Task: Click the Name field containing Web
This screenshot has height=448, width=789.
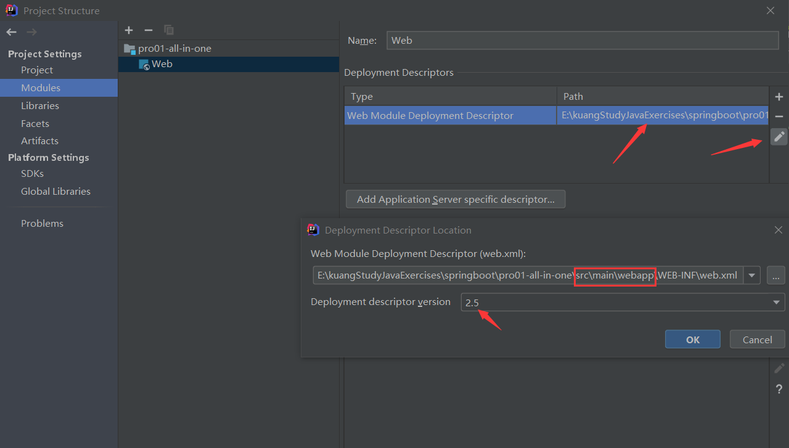Action: click(x=583, y=40)
